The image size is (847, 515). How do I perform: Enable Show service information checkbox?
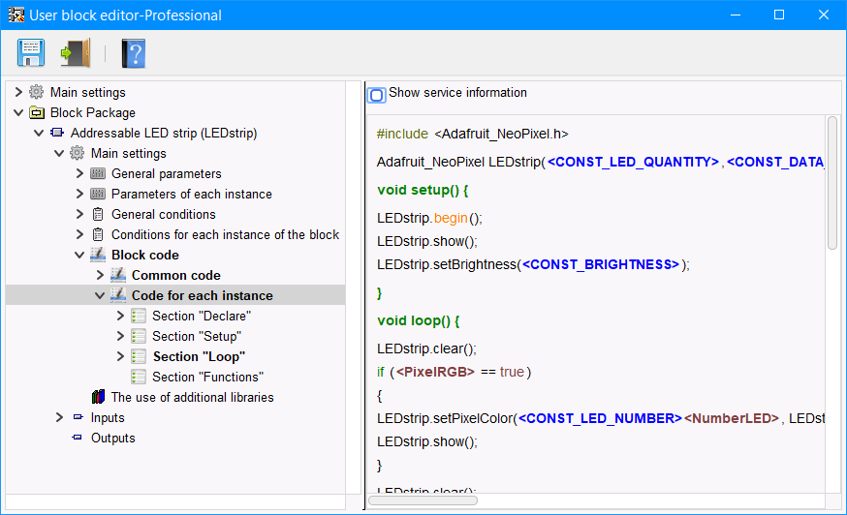pyautogui.click(x=377, y=95)
